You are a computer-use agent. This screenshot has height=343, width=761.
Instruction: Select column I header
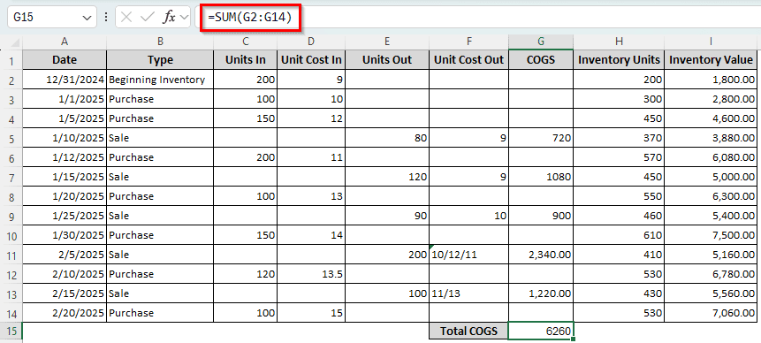(x=711, y=42)
